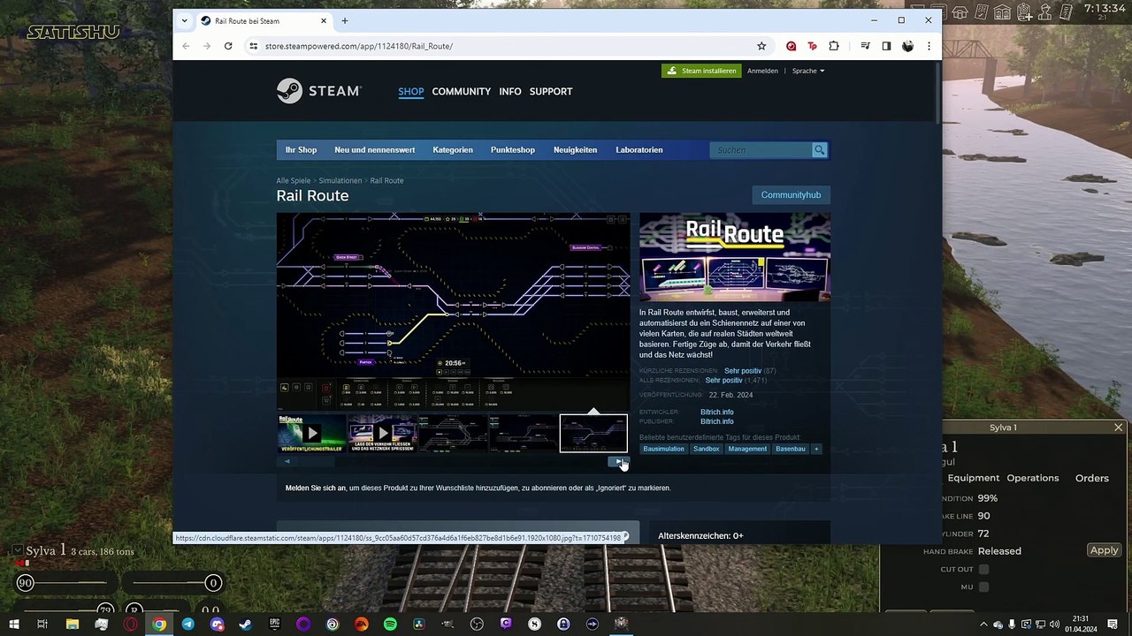
Task: Click the search magnifier button in Steam store
Action: [820, 150]
